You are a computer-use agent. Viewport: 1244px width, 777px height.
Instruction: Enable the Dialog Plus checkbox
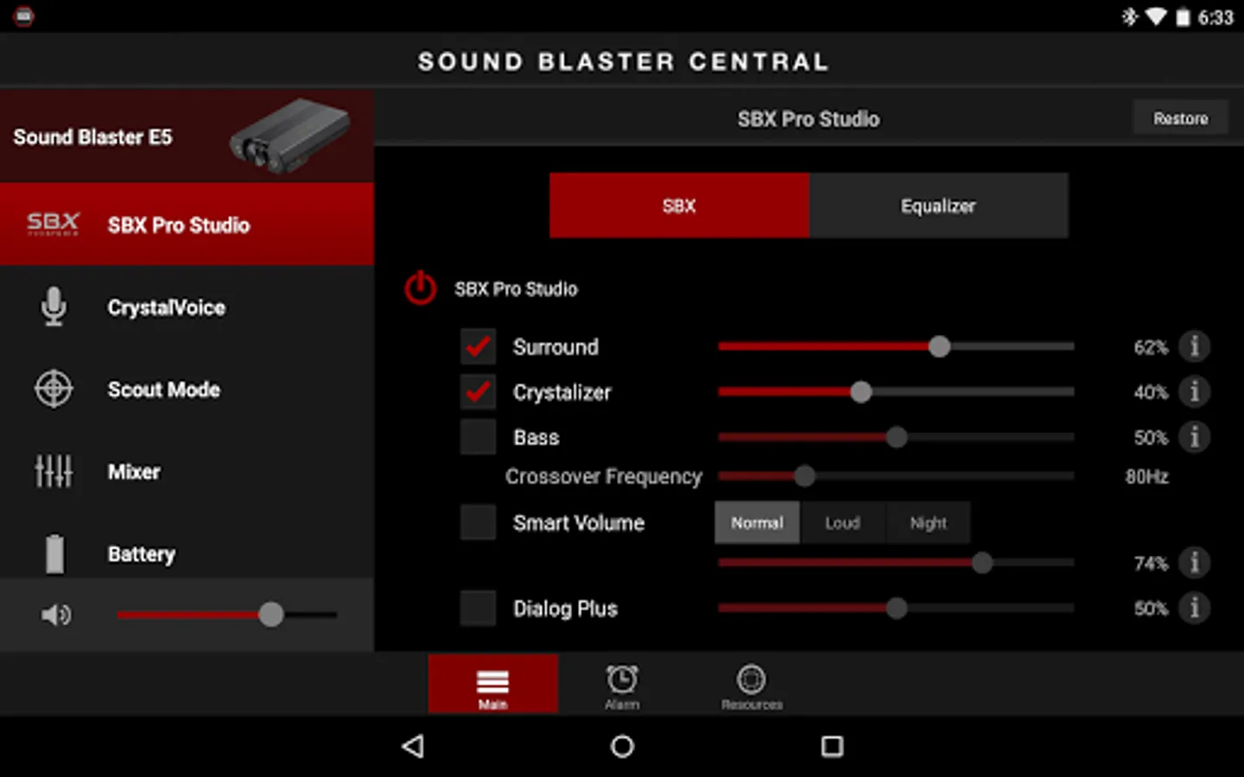coord(478,608)
